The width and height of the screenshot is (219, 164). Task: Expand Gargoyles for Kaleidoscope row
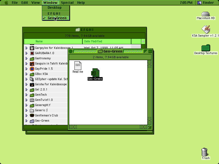[x=27, y=48]
